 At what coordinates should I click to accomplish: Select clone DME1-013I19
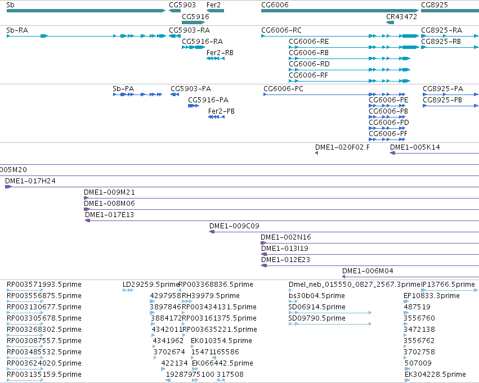[x=285, y=249]
